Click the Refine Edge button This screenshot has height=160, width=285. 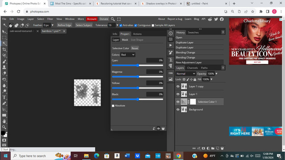pyautogui.click(x=64, y=25)
